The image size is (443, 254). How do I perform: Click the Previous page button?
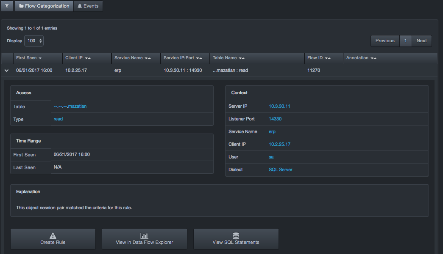pyautogui.click(x=385, y=41)
